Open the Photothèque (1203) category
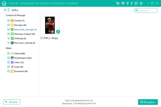Screen dimensions: 161x107 coord(23,58)
